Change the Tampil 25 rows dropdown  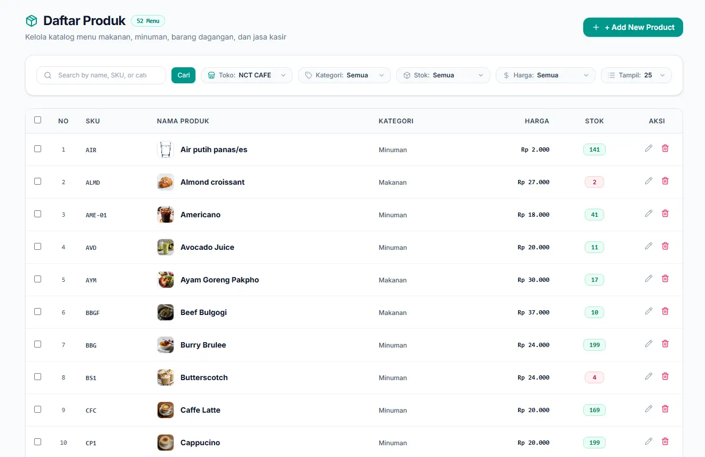point(636,75)
